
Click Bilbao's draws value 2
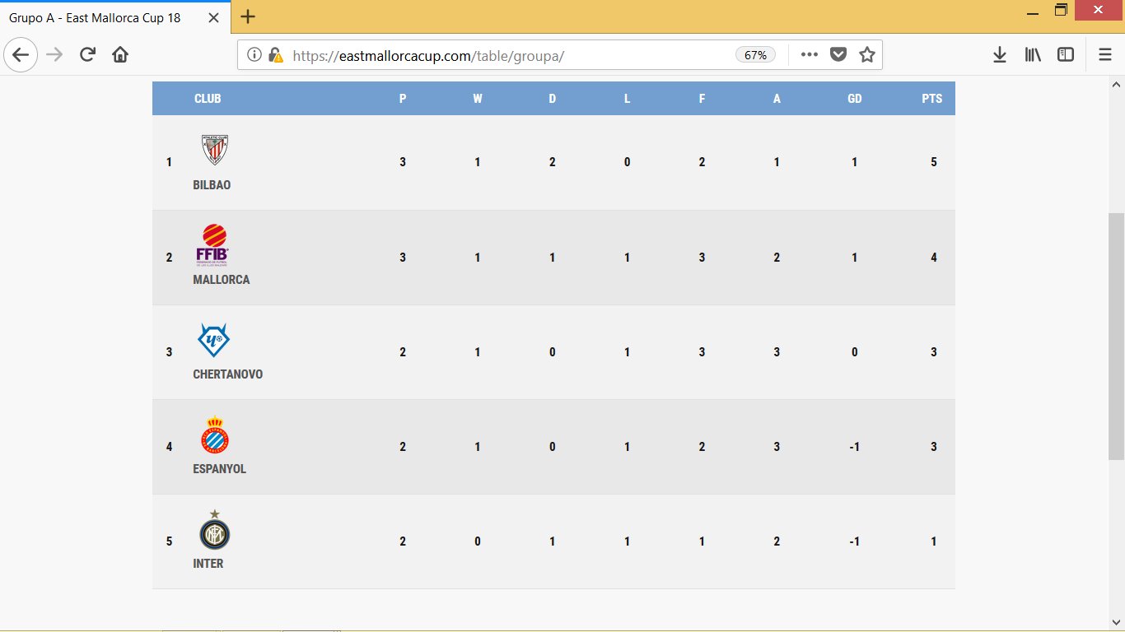coord(553,162)
